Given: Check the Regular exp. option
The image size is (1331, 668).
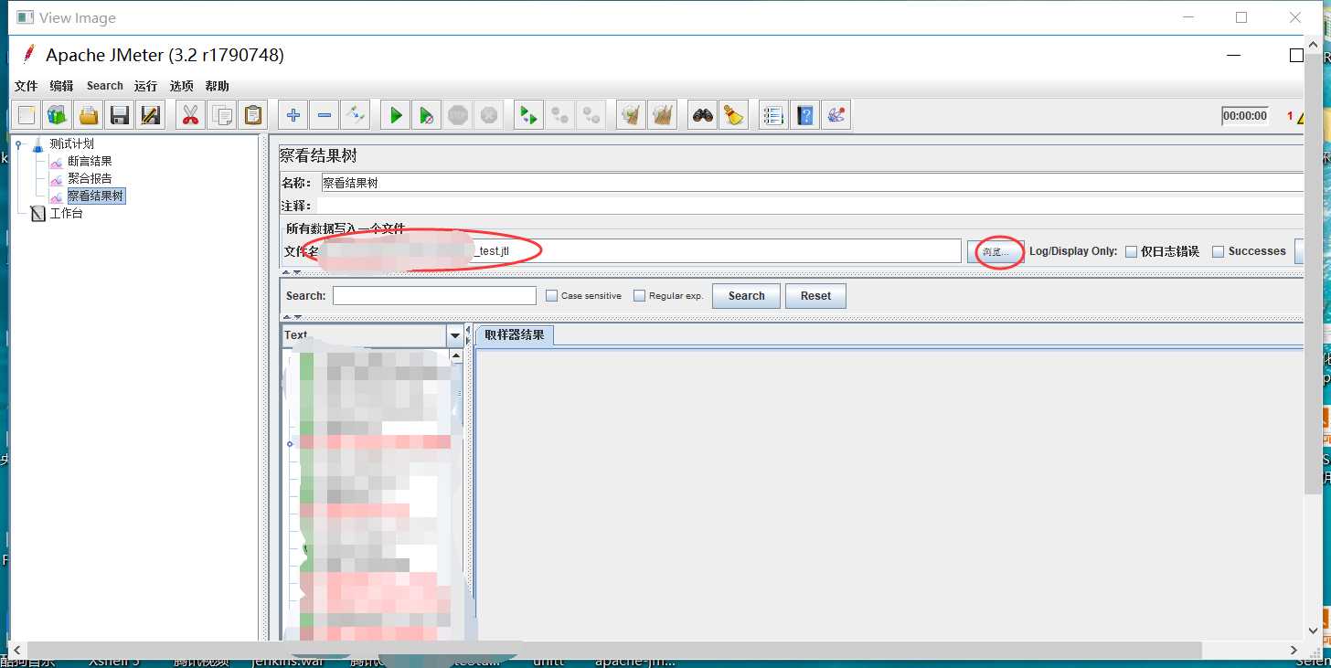Looking at the screenshot, I should click(639, 296).
